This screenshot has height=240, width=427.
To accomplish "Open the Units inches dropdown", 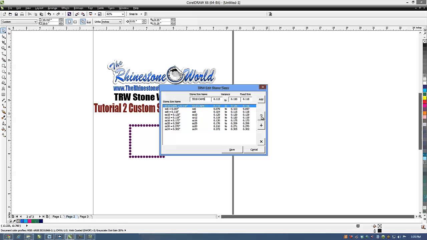I will coord(120,22).
